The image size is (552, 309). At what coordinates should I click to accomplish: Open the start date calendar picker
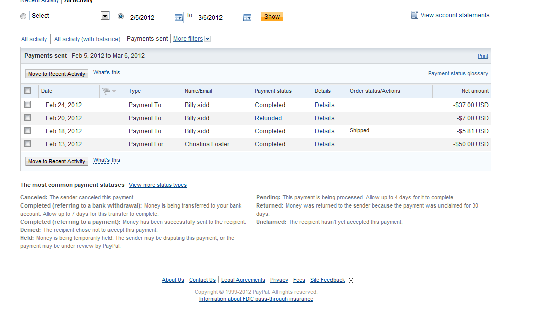[x=179, y=18]
